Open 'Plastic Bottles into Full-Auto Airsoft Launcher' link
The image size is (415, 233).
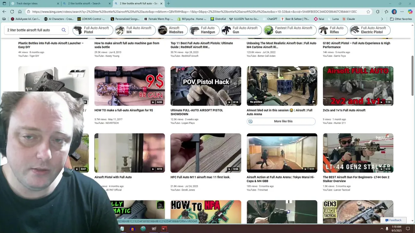point(51,45)
